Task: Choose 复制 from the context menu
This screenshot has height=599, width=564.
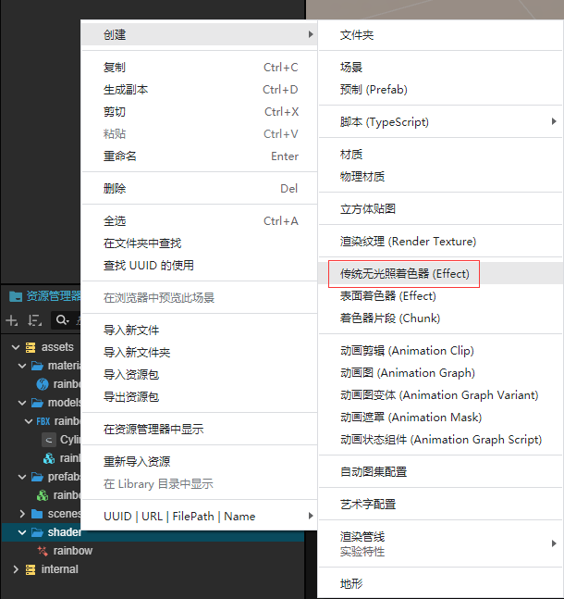Action: pos(199,68)
